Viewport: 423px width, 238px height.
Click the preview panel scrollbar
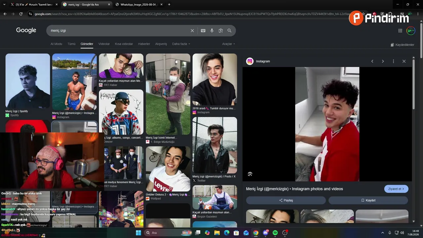point(413,84)
